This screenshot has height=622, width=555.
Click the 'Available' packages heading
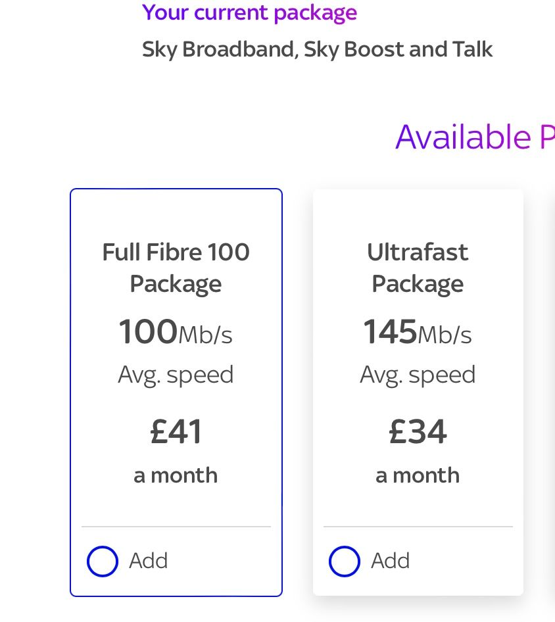(x=473, y=137)
